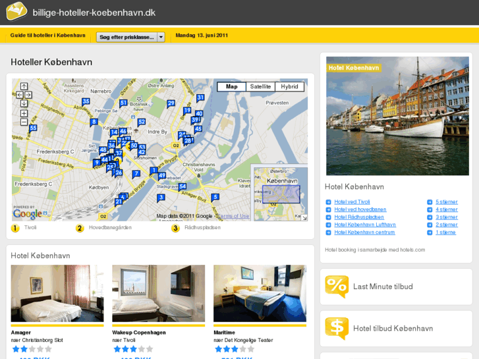The width and height of the screenshot is (479, 359).
Task: Select hotel marker 7 on the map
Action: (x=136, y=174)
